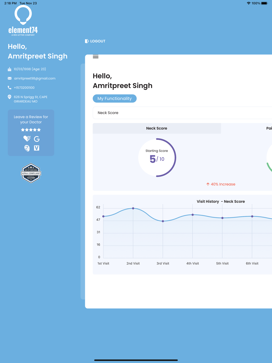Tap phone number +15732001100
The height and width of the screenshot is (363, 272).
coord(24,88)
